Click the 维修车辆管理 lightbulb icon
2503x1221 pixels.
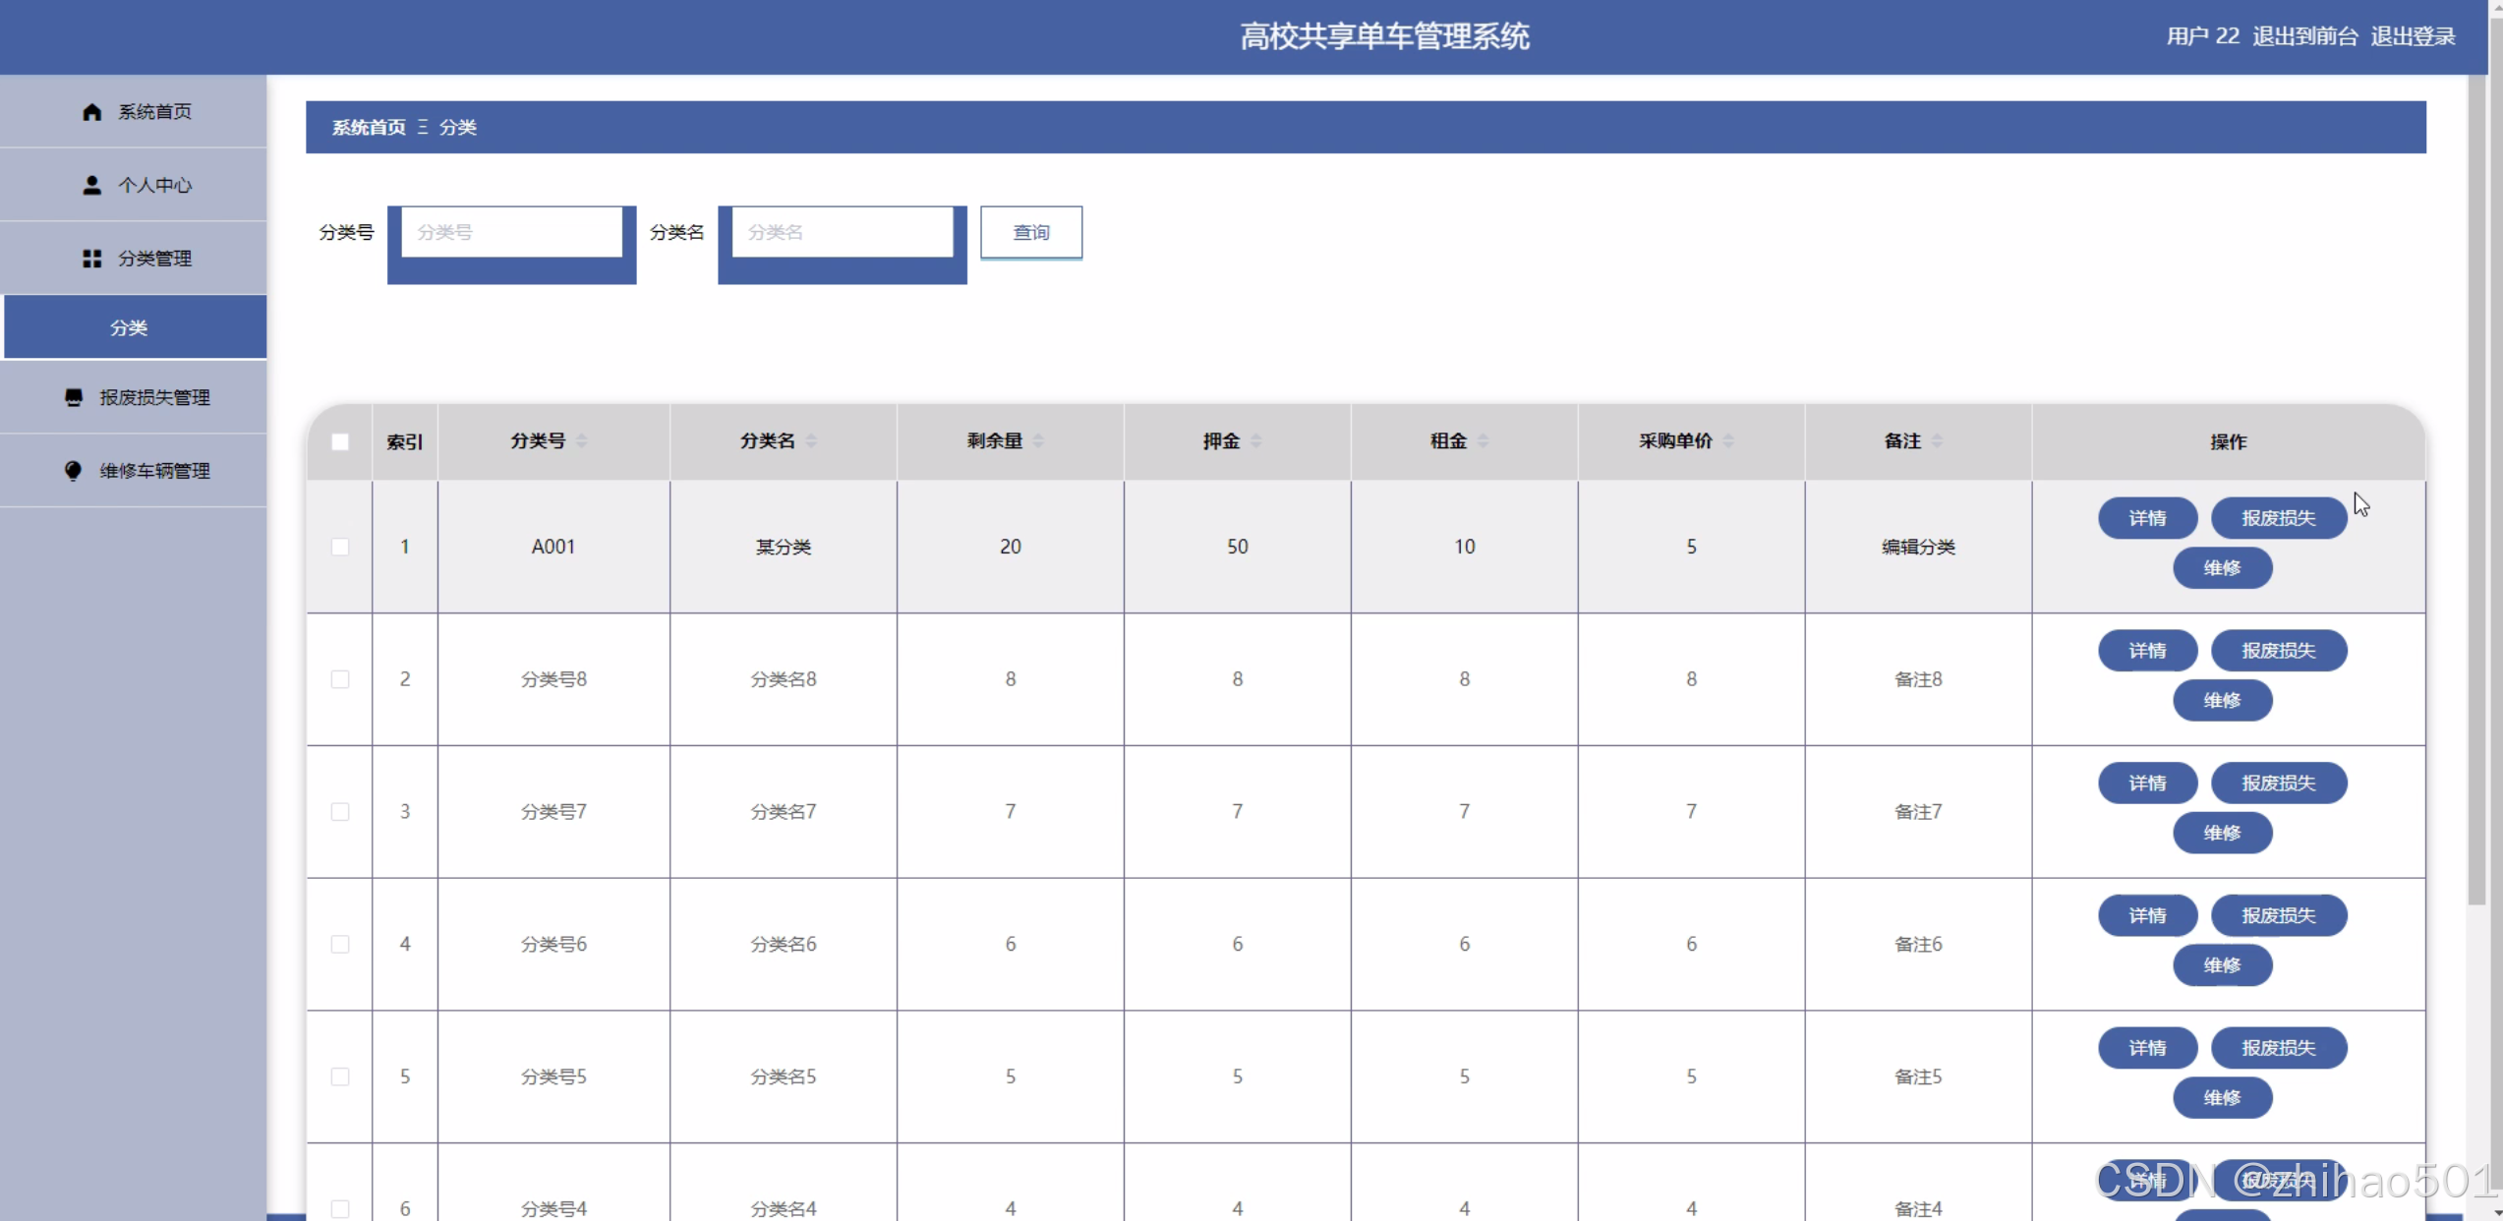tap(73, 470)
